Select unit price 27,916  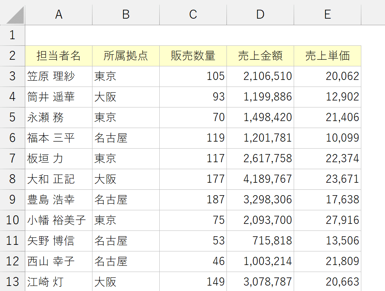(x=328, y=220)
